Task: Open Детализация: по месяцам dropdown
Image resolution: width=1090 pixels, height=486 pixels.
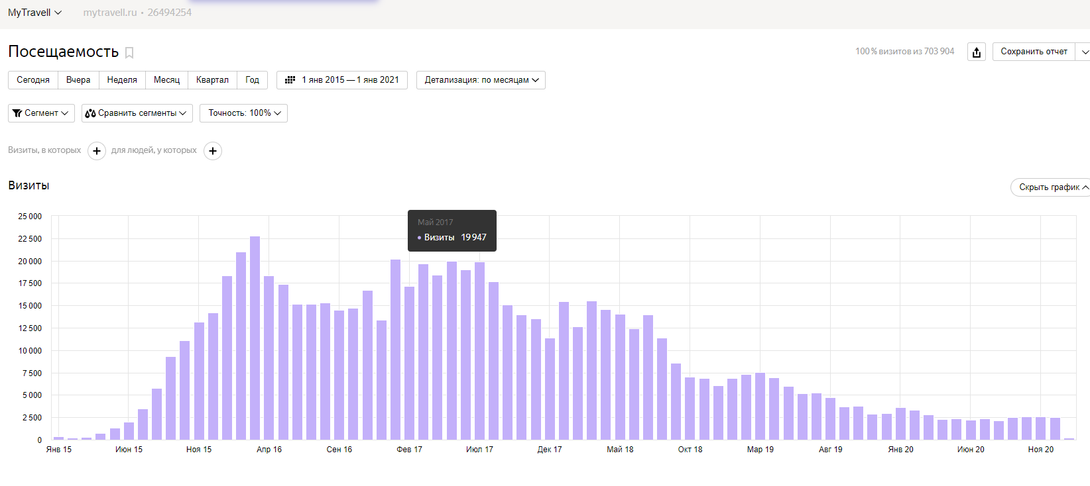Action: [x=481, y=80]
